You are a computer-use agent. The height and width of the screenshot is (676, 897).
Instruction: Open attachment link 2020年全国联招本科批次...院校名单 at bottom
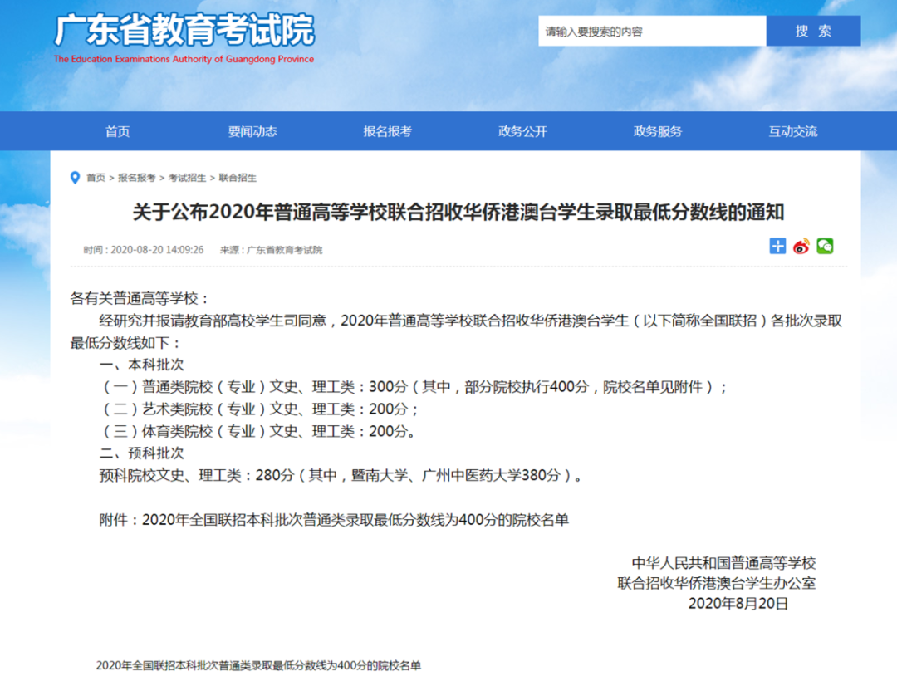(258, 665)
